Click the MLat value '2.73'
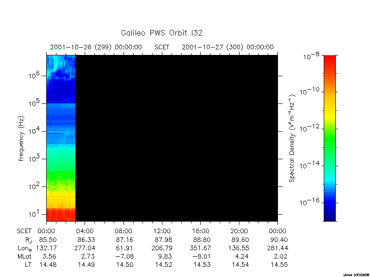Screen dimensions: 370x277 [88, 256]
